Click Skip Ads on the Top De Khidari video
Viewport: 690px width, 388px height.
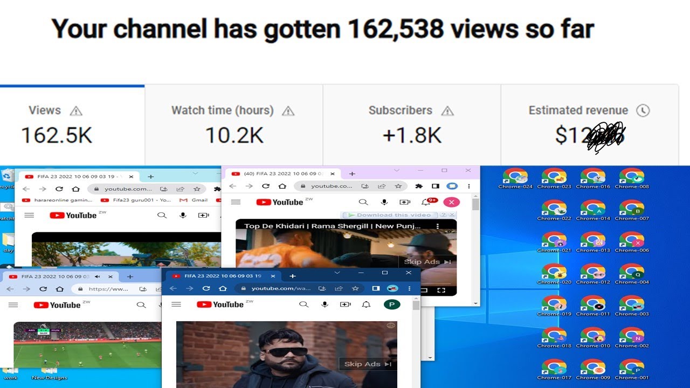point(428,262)
